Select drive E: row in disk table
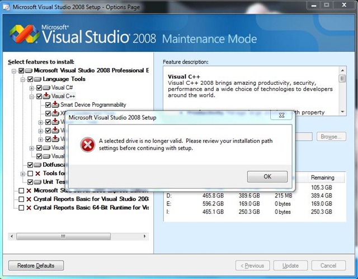358x279 pixels. (x=255, y=204)
